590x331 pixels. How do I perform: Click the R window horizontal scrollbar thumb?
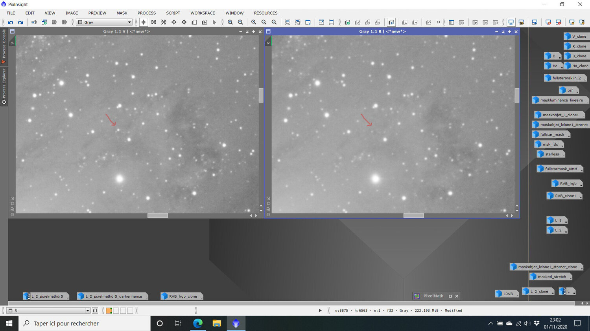(x=414, y=216)
